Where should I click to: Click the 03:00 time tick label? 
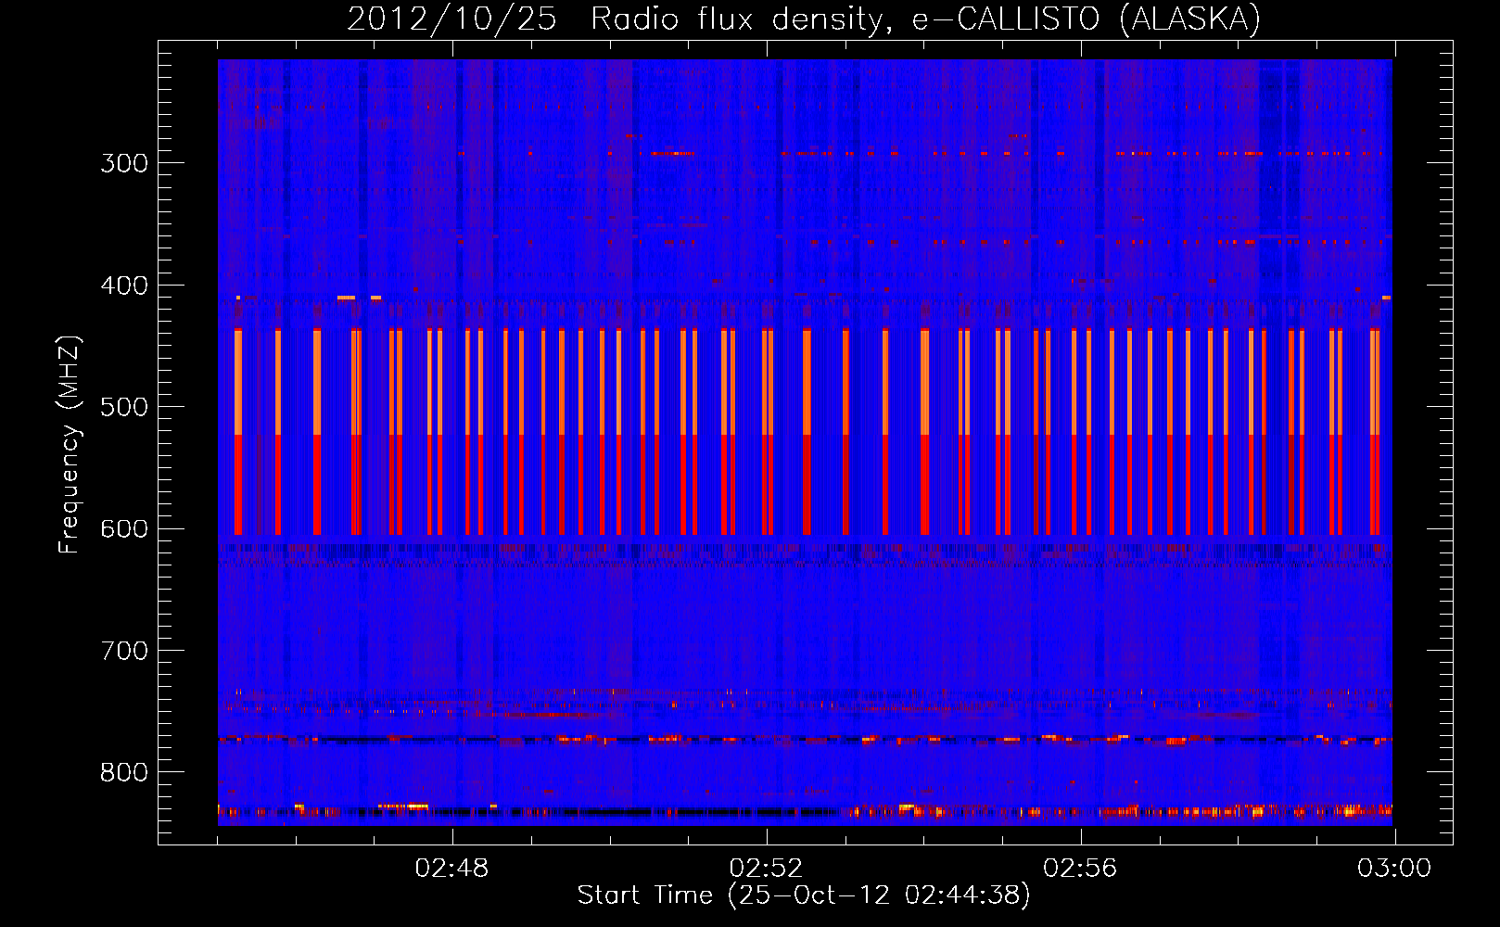click(1394, 869)
